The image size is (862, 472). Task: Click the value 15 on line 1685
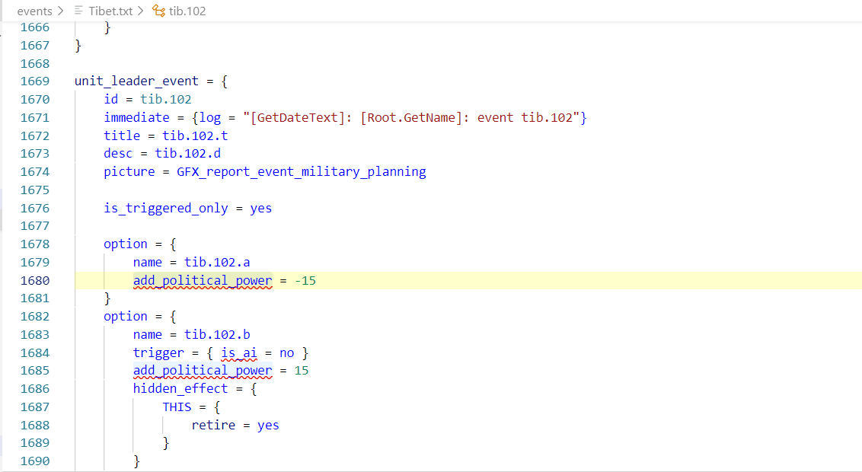302,371
